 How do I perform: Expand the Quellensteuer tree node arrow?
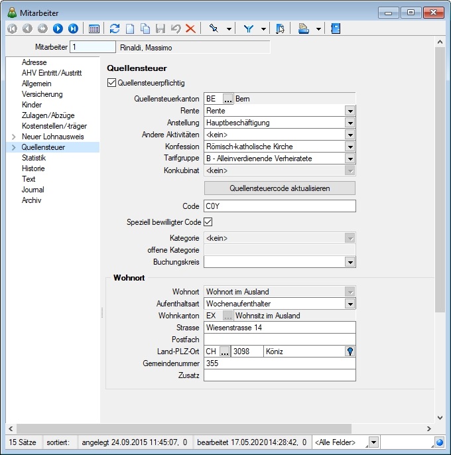[x=14, y=147]
